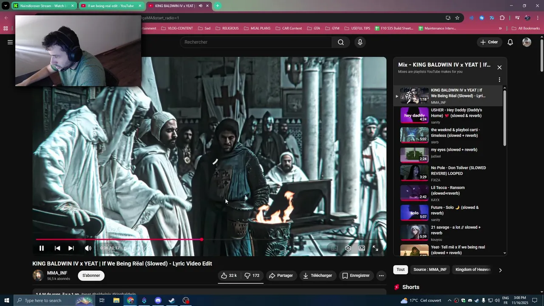The height and width of the screenshot is (306, 544).
Task: Click the progress bar scrubber handle
Action: click(x=201, y=240)
